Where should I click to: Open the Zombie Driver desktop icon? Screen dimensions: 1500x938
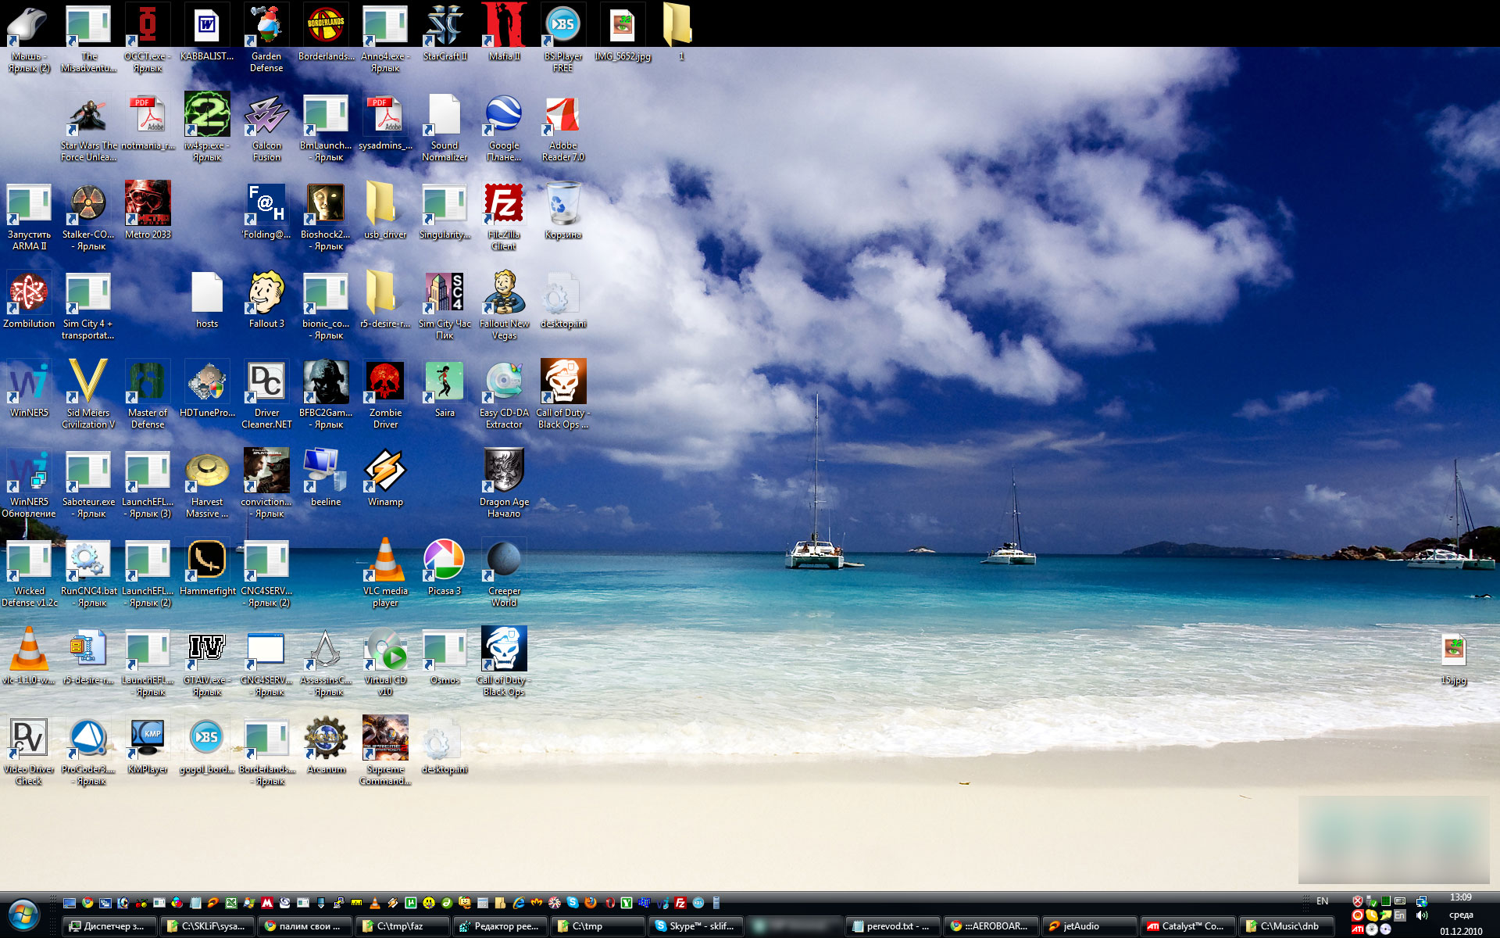click(x=385, y=394)
